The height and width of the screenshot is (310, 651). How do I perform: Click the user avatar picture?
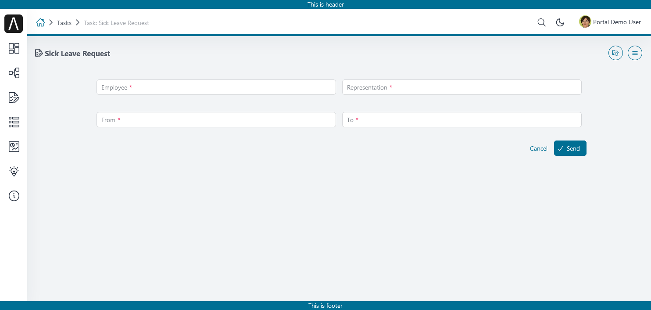[585, 22]
